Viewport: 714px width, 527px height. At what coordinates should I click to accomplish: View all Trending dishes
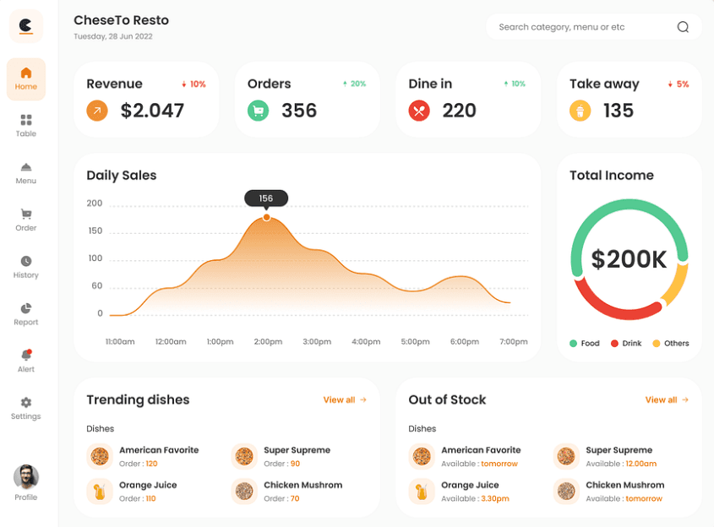click(345, 399)
